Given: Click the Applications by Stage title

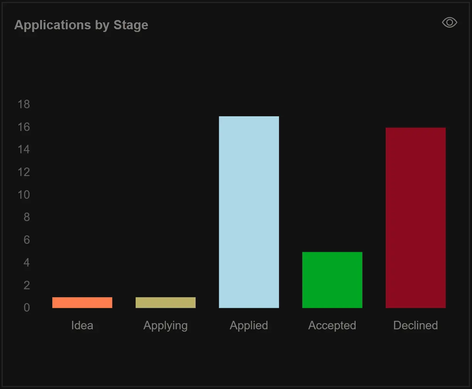Looking at the screenshot, I should [x=81, y=25].
